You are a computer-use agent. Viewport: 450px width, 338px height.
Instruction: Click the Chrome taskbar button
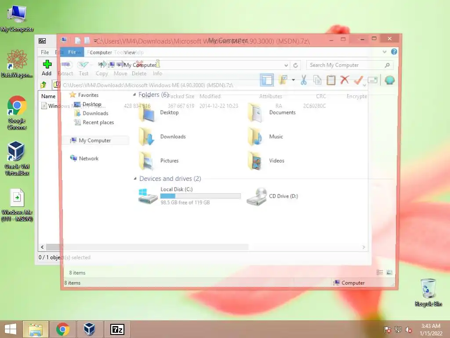[62, 329]
